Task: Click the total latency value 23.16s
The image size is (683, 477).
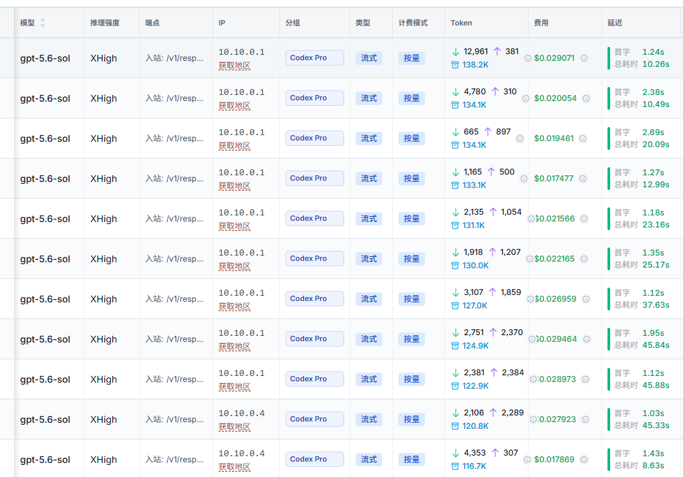Action: tap(656, 225)
